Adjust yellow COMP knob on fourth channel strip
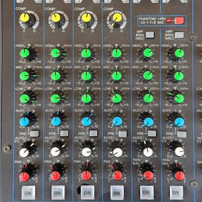The width and height of the screenshot is (202, 202). [x=117, y=17]
